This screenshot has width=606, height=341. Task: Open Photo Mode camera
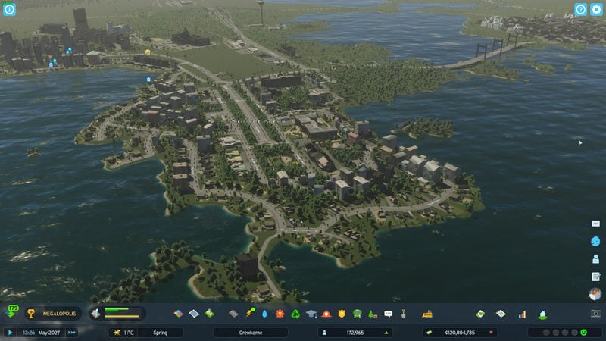click(595, 314)
